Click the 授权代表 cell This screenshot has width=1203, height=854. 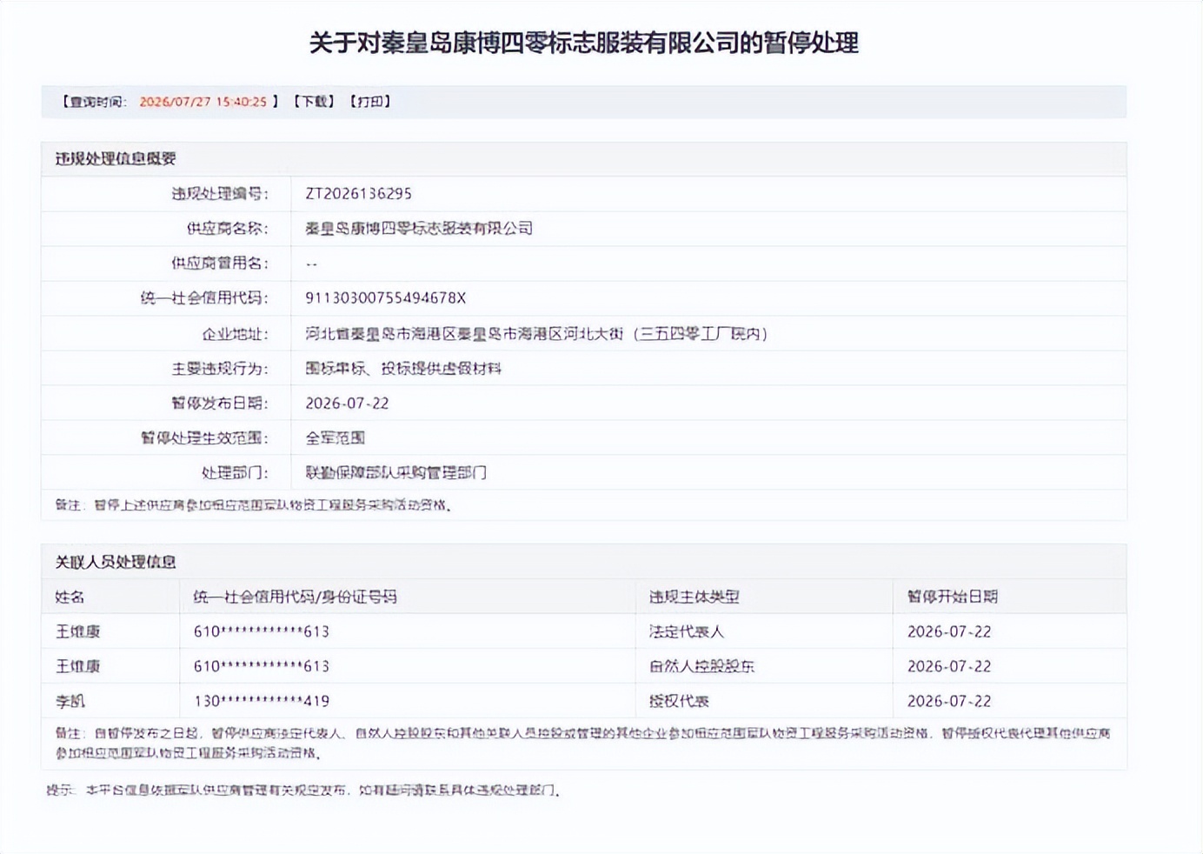(x=679, y=701)
